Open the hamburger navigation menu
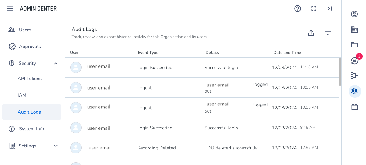The height and width of the screenshot is (165, 366). (x=10, y=9)
